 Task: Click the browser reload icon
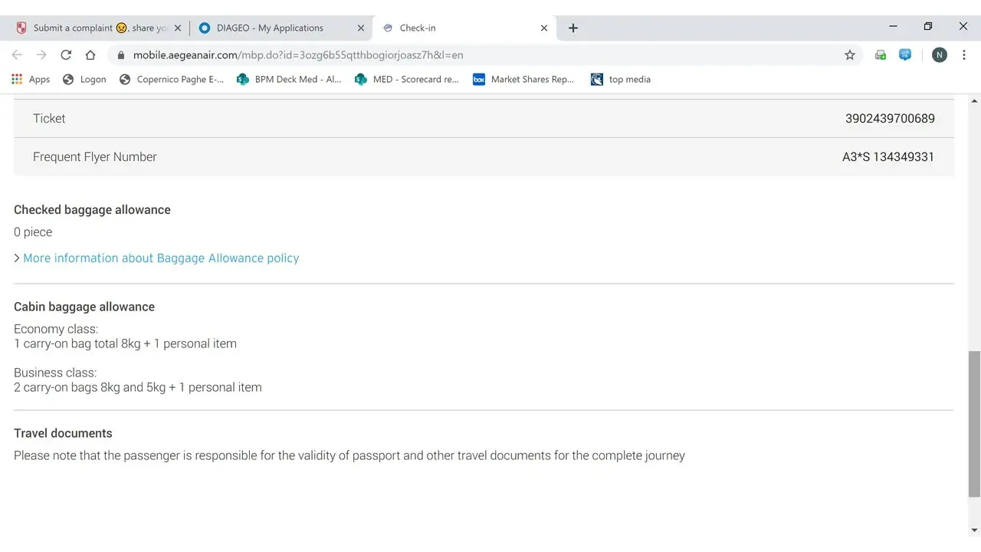click(66, 55)
